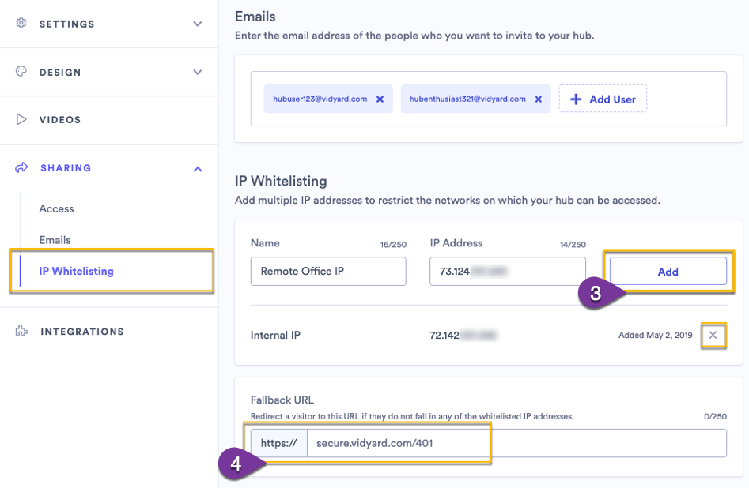
Task: Open the Settings menu label
Action: click(x=67, y=24)
